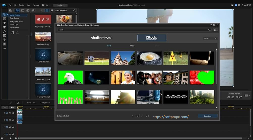Open the Particle Room diamond icon
253x140 pixels.
5,40
